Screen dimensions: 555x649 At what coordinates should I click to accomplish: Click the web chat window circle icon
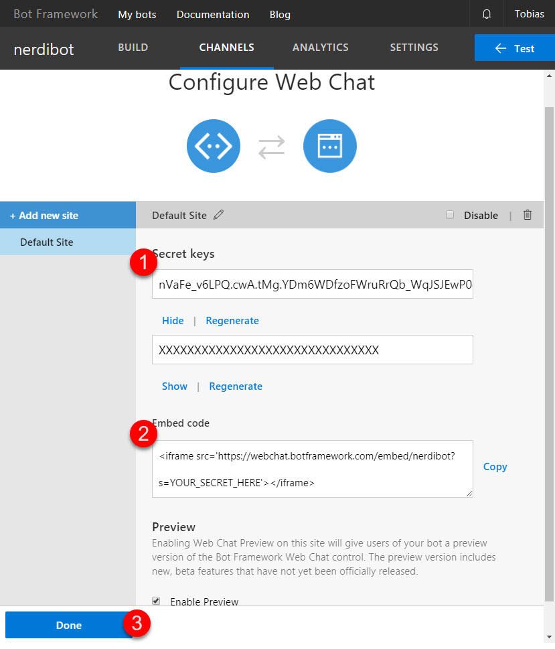point(330,146)
